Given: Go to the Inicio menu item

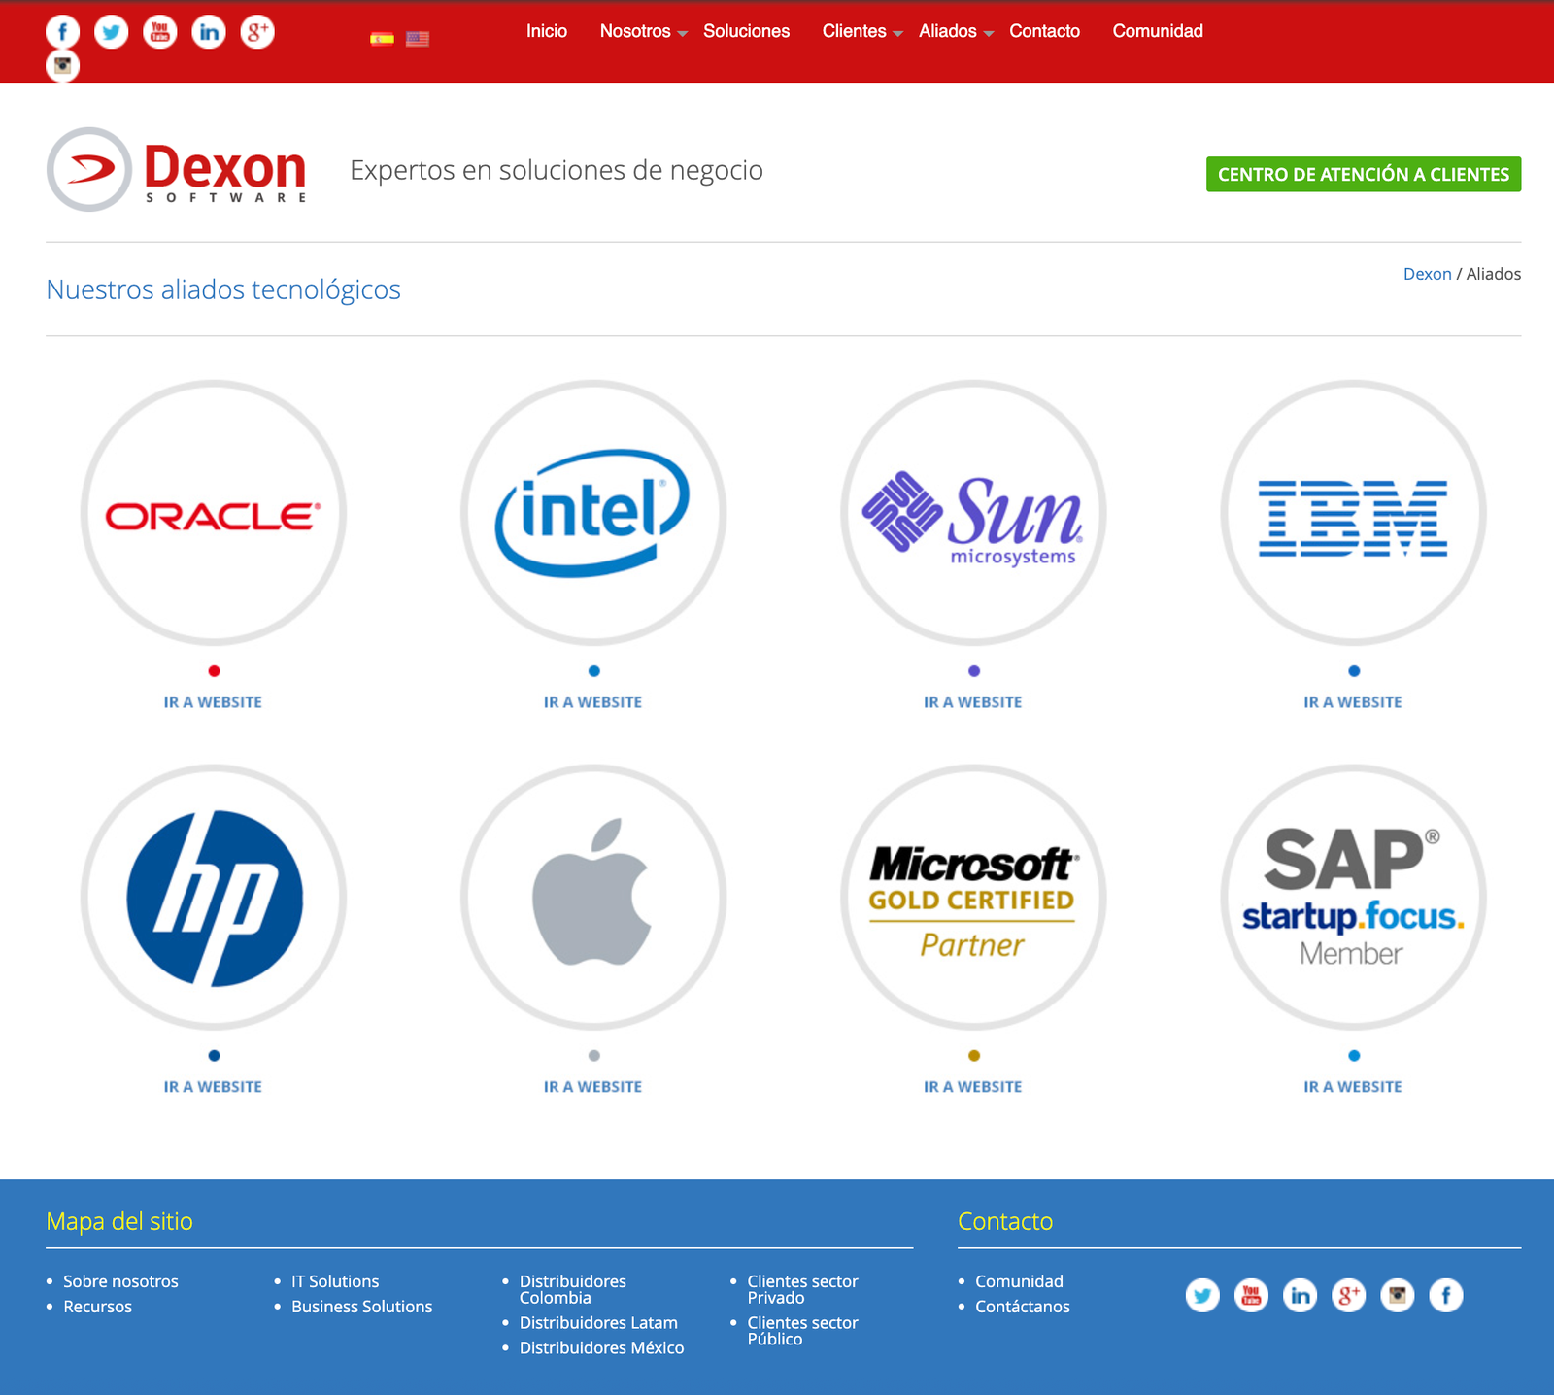Looking at the screenshot, I should (547, 31).
